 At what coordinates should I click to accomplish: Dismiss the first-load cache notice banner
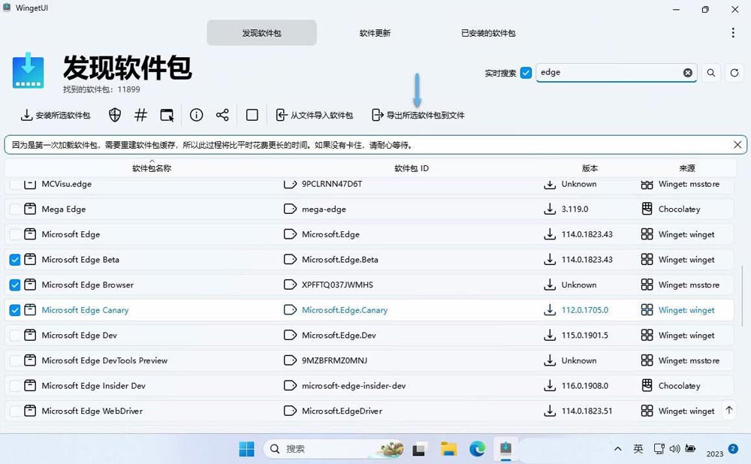pos(737,145)
